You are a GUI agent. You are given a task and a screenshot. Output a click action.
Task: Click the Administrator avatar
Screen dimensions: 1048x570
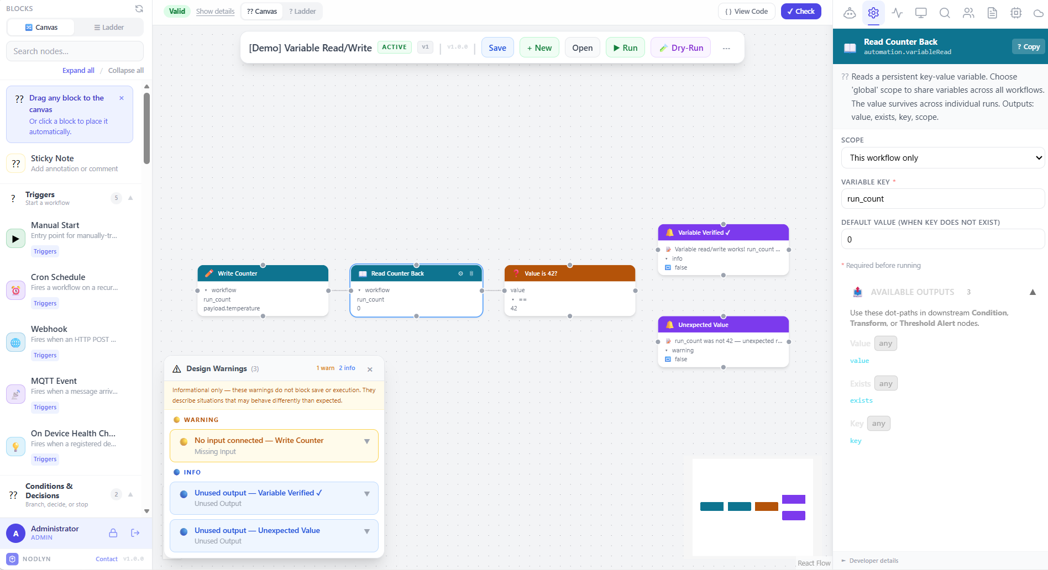tap(15, 533)
